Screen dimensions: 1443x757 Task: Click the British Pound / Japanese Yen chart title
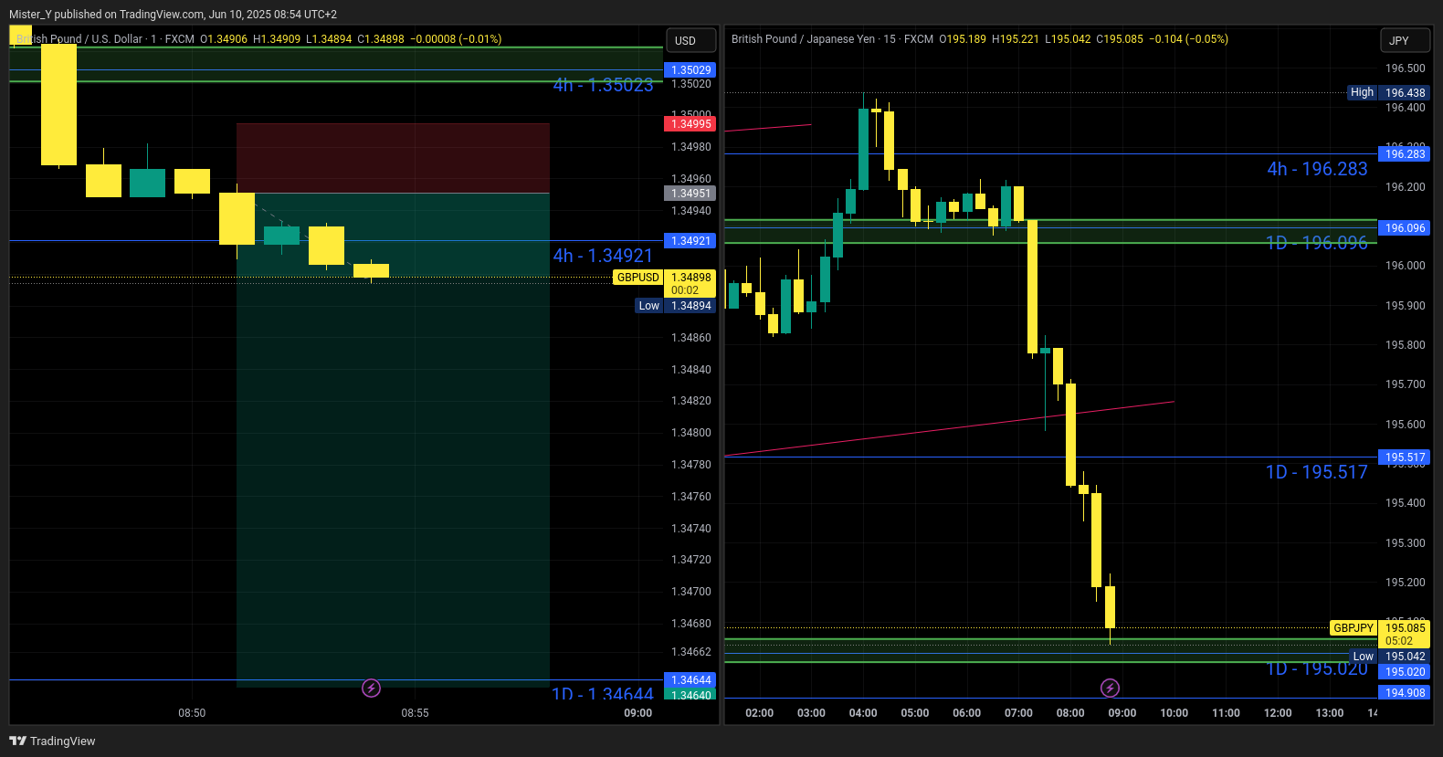pos(803,39)
